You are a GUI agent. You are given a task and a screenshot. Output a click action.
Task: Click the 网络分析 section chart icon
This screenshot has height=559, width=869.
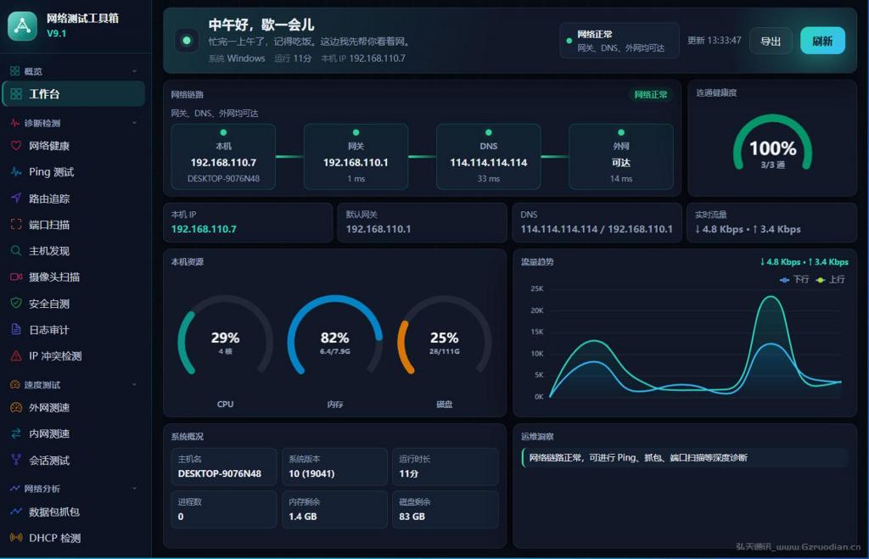point(15,489)
